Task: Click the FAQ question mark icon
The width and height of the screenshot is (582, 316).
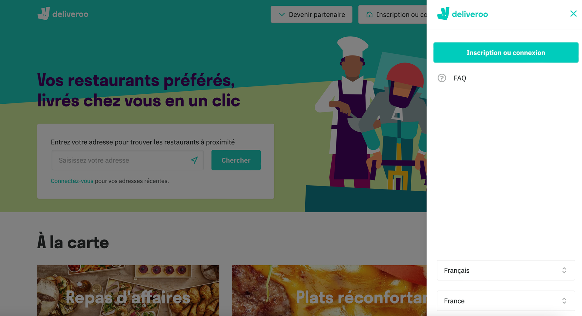Action: (x=442, y=78)
